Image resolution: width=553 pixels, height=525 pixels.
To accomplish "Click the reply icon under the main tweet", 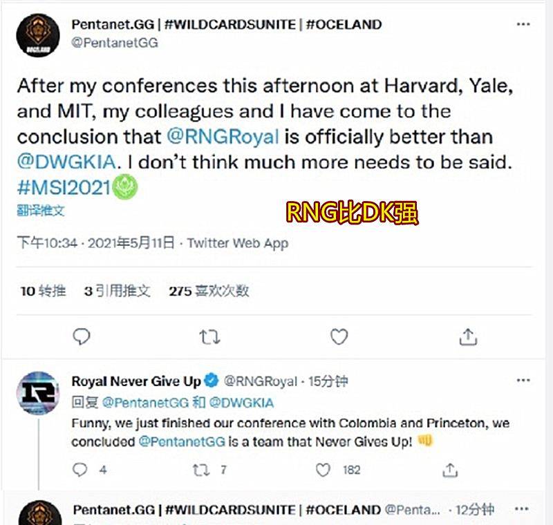I will (x=82, y=336).
